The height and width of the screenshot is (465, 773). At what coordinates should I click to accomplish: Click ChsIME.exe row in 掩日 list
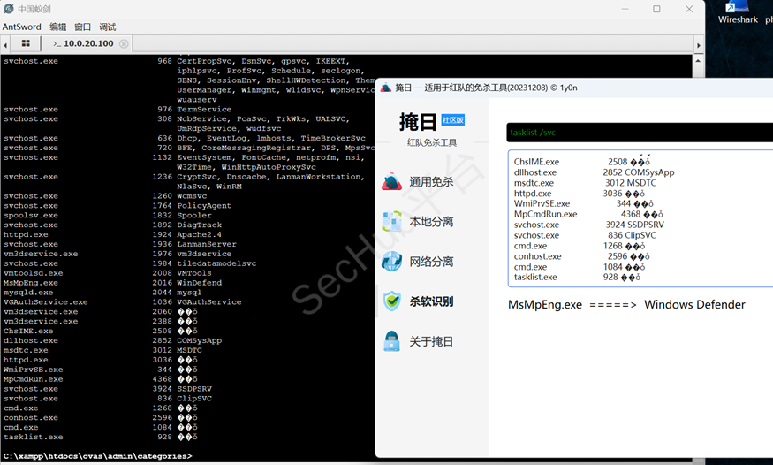click(x=582, y=162)
